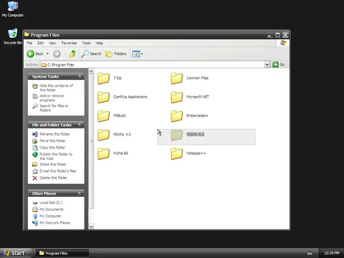Click the Embarcadero folder name text
Screen dimensions: 344x258
click(197, 116)
